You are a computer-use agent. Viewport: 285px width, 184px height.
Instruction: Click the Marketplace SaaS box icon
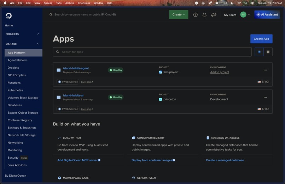pyautogui.click(x=59, y=178)
